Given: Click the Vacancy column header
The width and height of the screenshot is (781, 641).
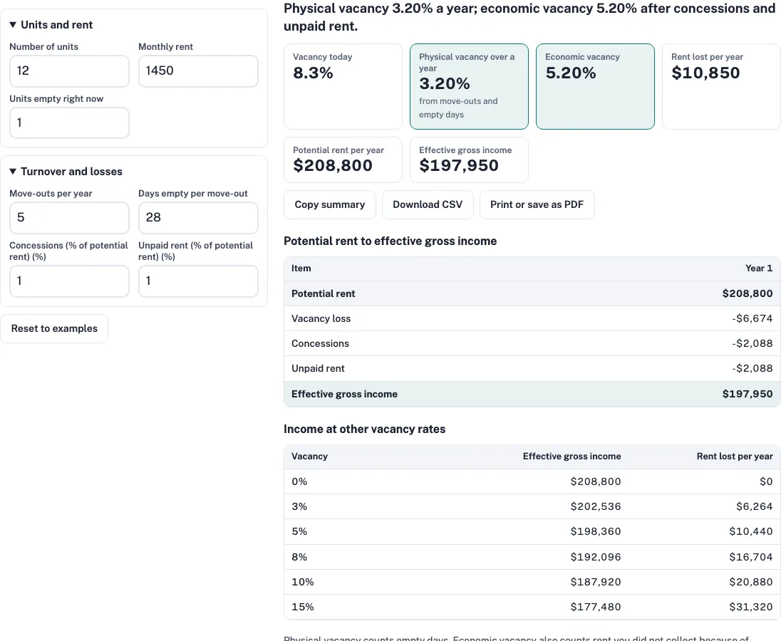Looking at the screenshot, I should pos(309,457).
